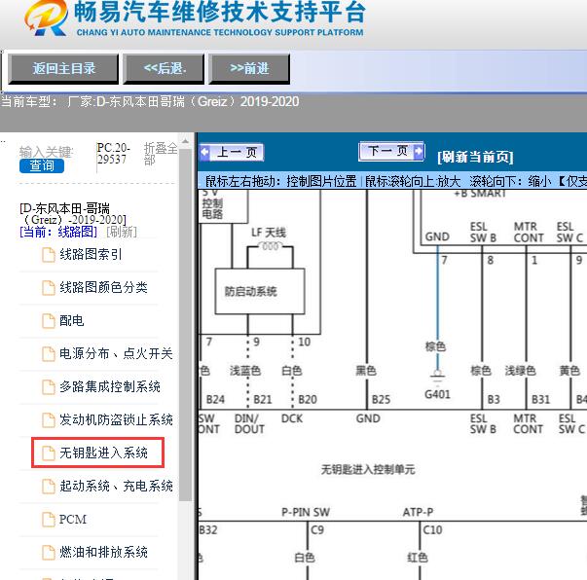
Task: Click the 浅蓝色 wire color label
Action: point(245,371)
